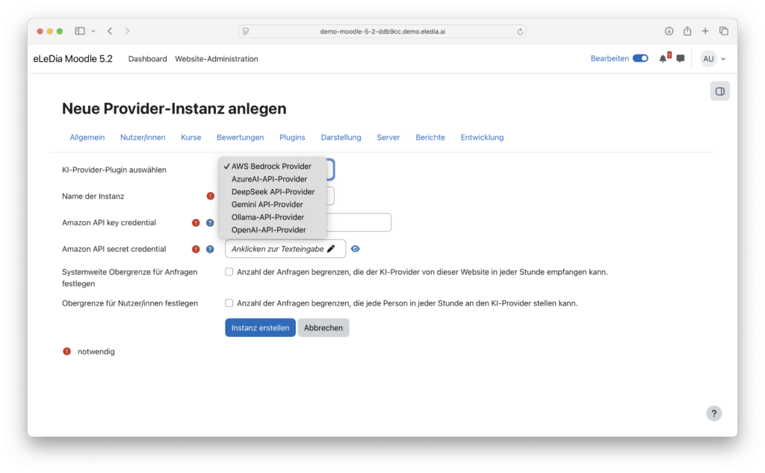Toggle the Bearbeiten edit mode switch
The width and height of the screenshot is (765, 473).
640,59
